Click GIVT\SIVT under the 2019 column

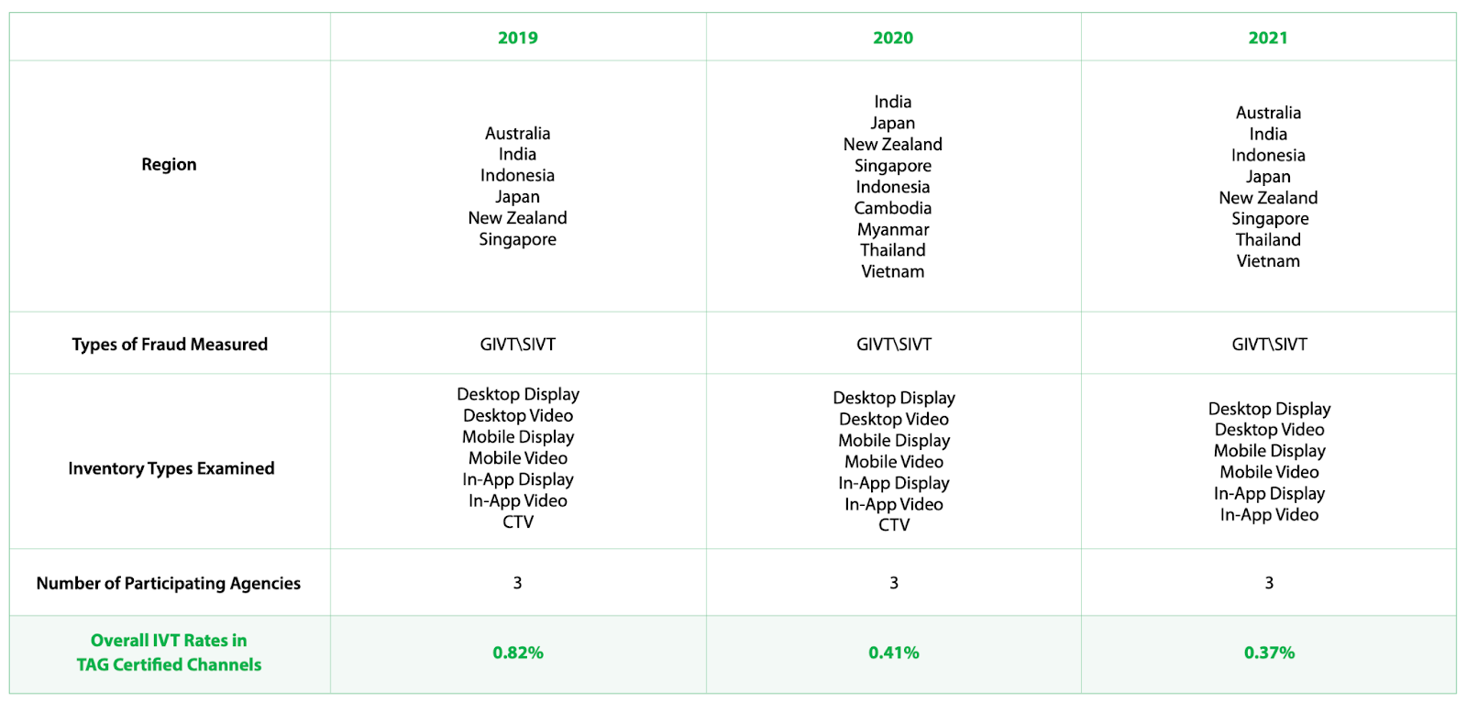pyautogui.click(x=518, y=345)
